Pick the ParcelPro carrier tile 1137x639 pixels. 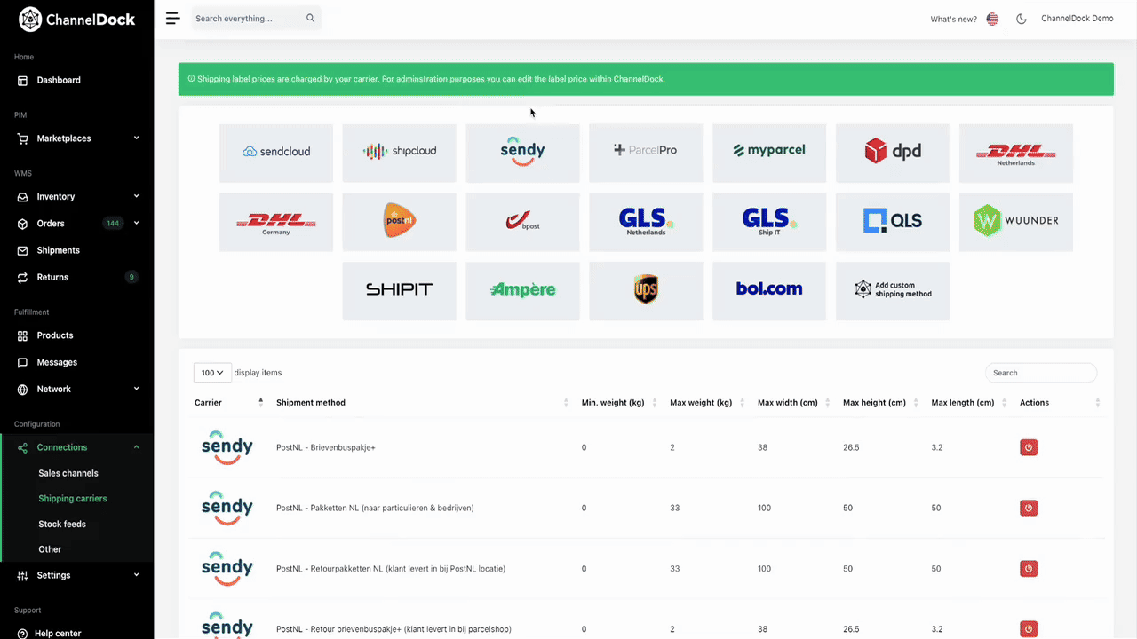(x=646, y=154)
